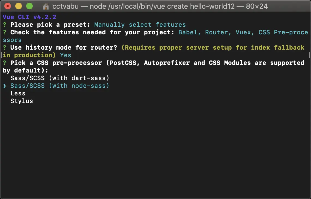Click 'Use history mode for router?' prompt
The width and height of the screenshot is (311, 199).
pyautogui.click(x=64, y=48)
